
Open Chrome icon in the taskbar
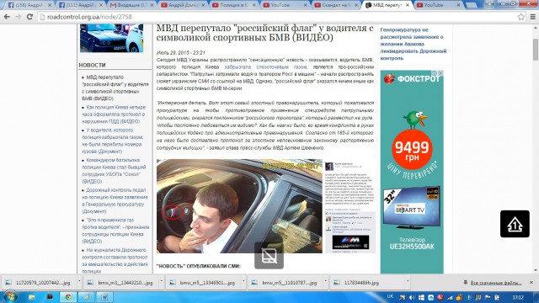[68, 297]
